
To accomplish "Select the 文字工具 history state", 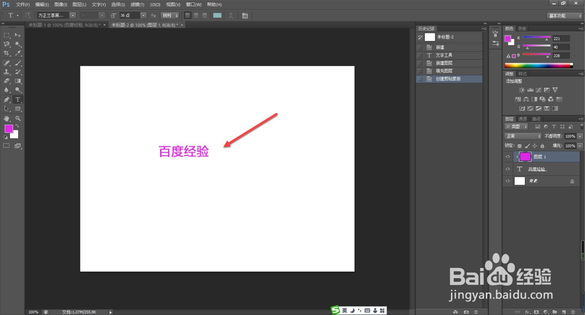I will pyautogui.click(x=449, y=55).
